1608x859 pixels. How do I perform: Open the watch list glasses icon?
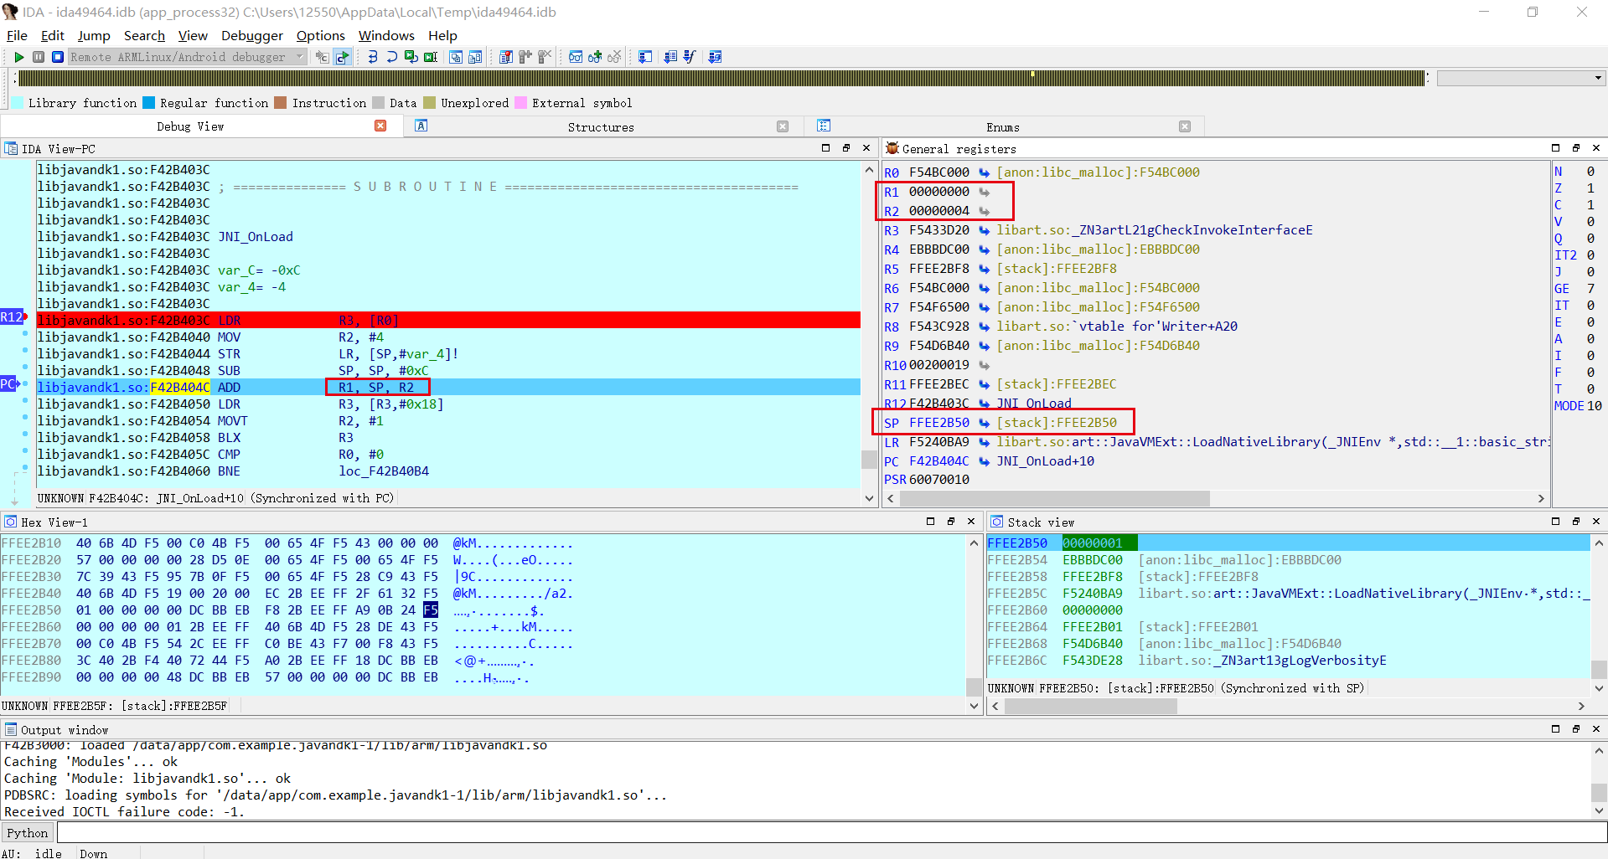576,57
